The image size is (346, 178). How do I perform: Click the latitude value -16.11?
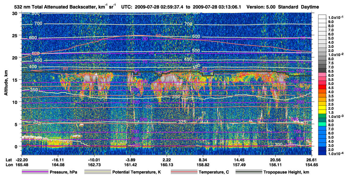coord(58,159)
